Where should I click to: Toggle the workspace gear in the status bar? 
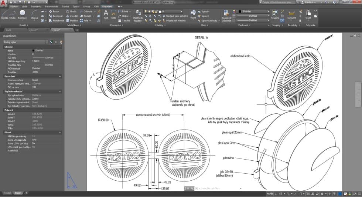tap(322, 194)
